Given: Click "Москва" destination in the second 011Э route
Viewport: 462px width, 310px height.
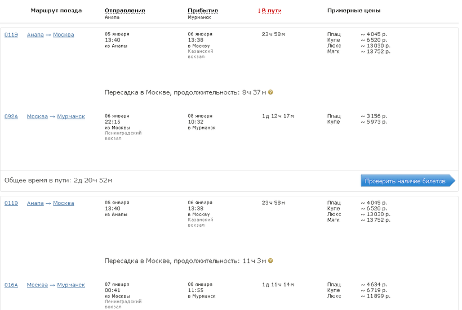Looking at the screenshot, I should pyautogui.click(x=63, y=203).
